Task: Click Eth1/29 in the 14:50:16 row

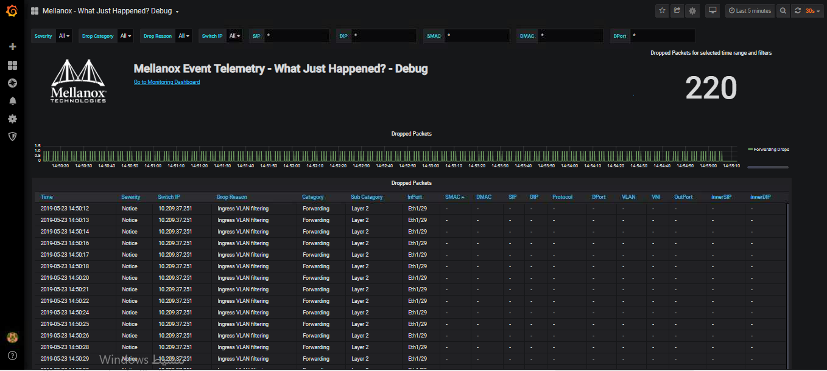Action: click(x=417, y=243)
